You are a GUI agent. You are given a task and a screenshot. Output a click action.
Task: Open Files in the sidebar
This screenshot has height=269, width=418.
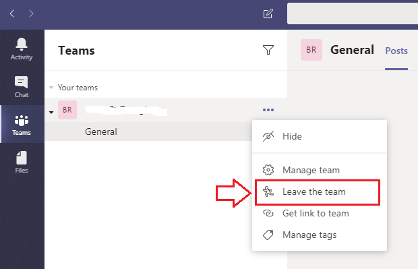click(22, 162)
